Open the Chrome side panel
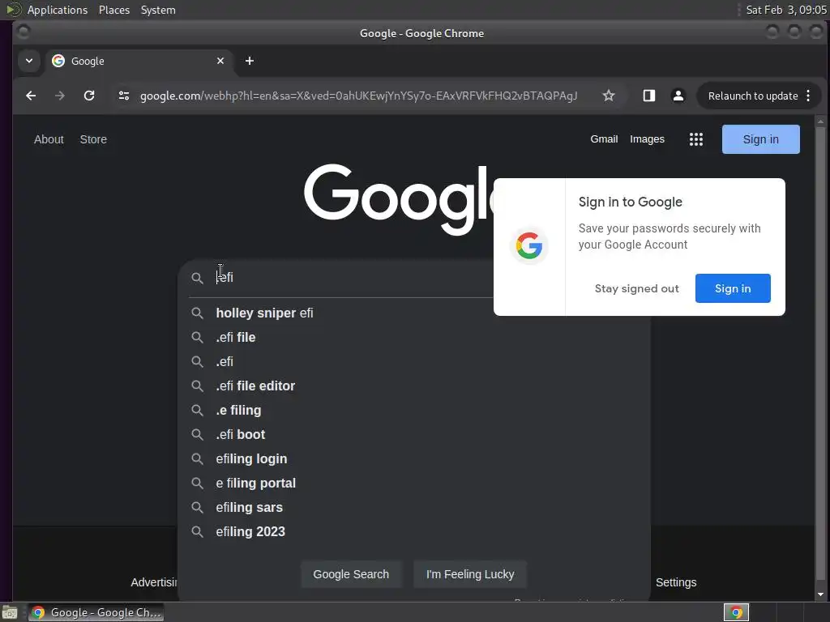The height and width of the screenshot is (622, 830). 649,96
